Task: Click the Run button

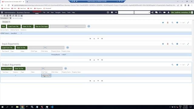Action: (3, 26)
